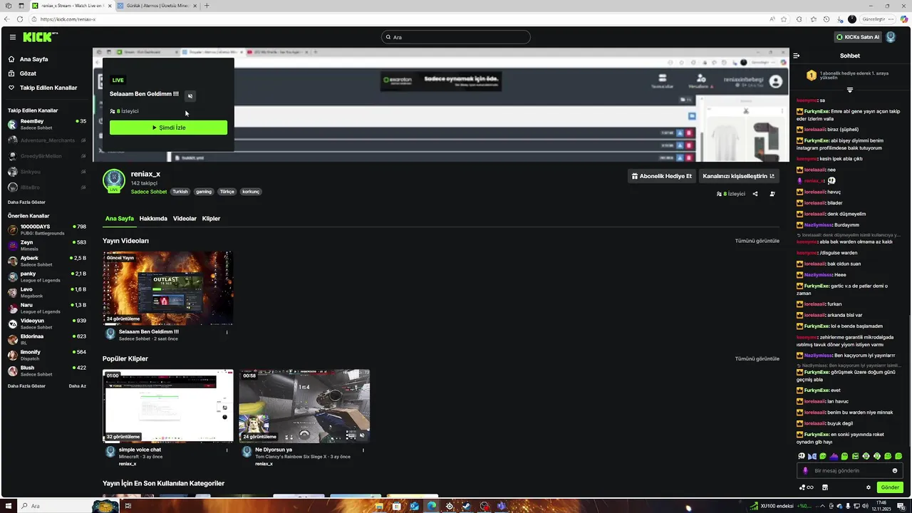Open options for simple voice chat clip
This screenshot has width=912, height=513.
[x=227, y=450]
